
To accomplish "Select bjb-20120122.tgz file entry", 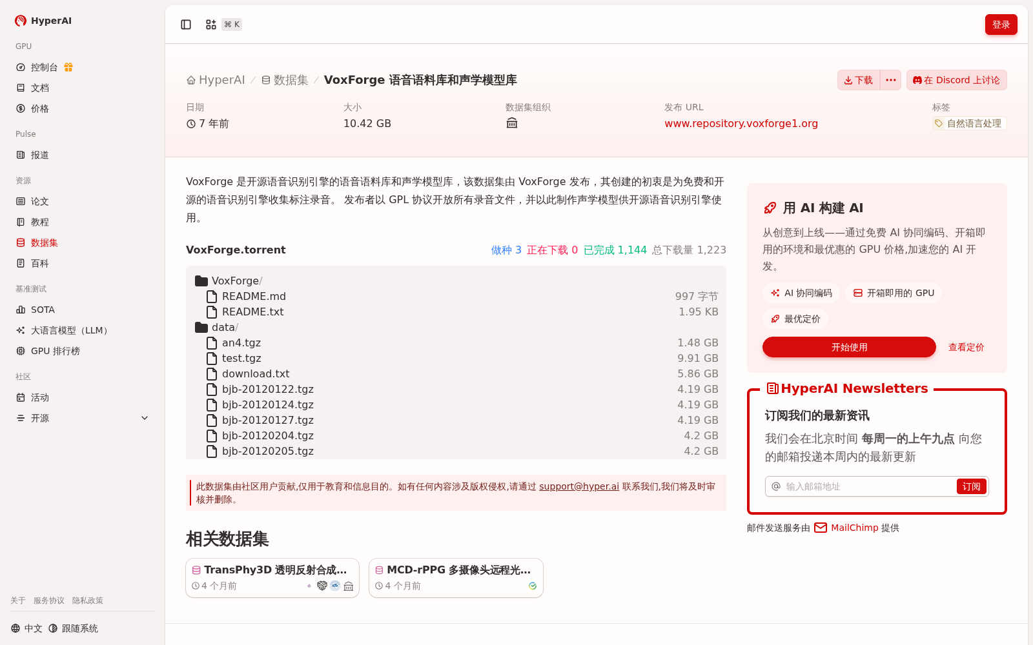I will pos(456,389).
